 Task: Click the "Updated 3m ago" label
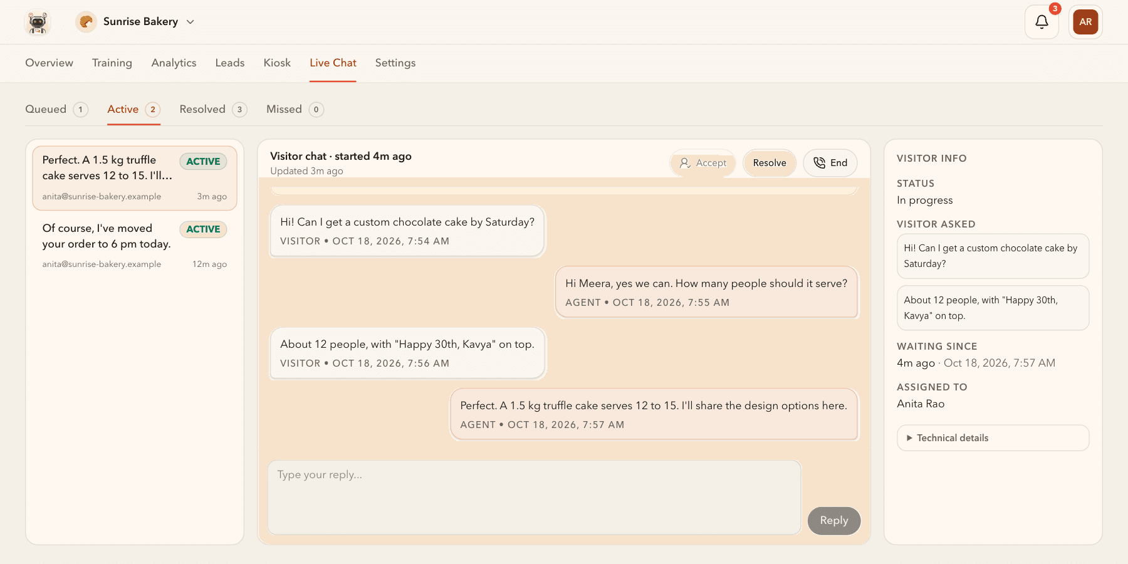point(306,171)
